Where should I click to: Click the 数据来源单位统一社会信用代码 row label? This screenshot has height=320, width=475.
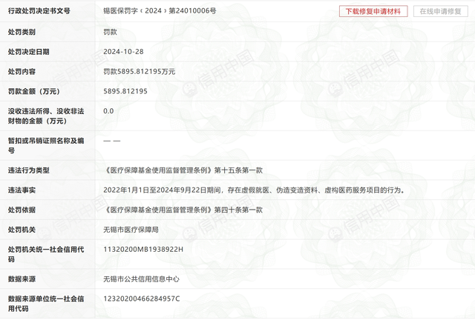pos(46,304)
